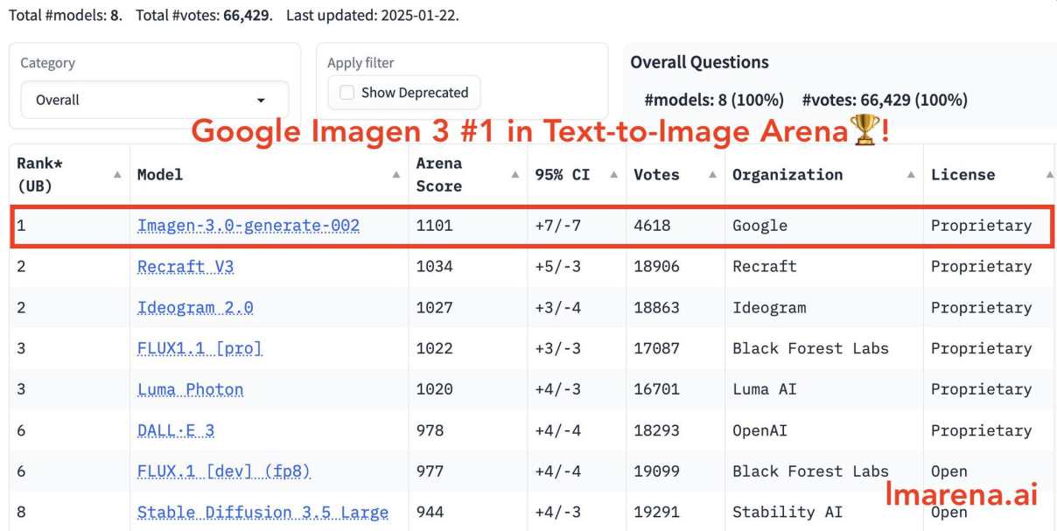Click the Luma Photon link
The image size is (1057, 531).
(x=190, y=389)
